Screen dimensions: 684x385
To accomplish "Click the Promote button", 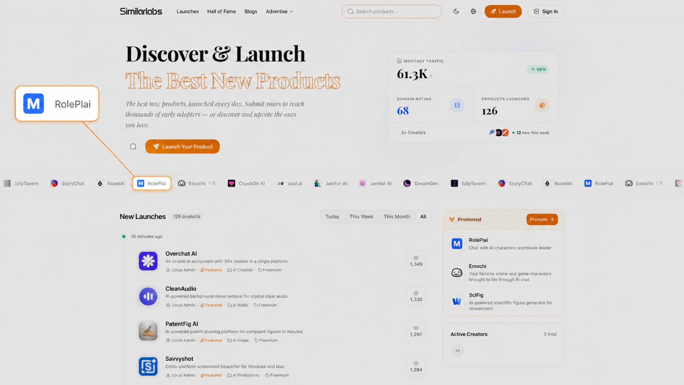I will coord(542,220).
